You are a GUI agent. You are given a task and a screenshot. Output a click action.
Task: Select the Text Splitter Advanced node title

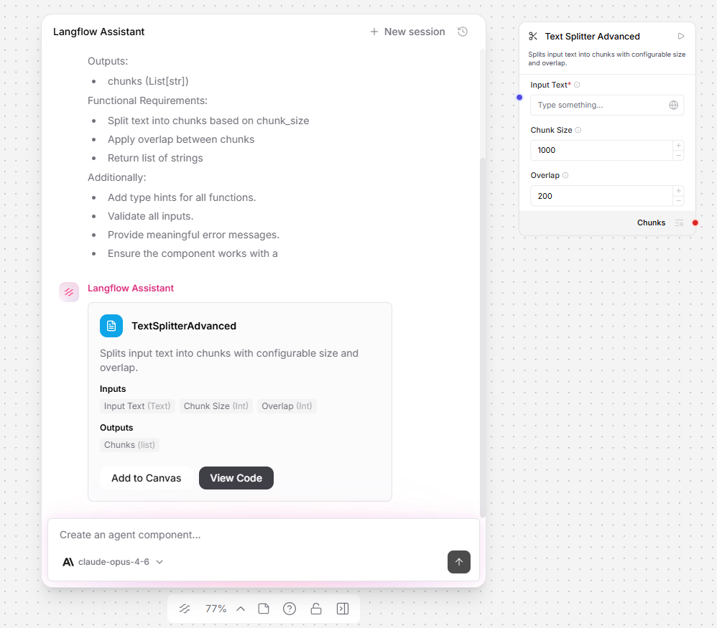click(592, 36)
